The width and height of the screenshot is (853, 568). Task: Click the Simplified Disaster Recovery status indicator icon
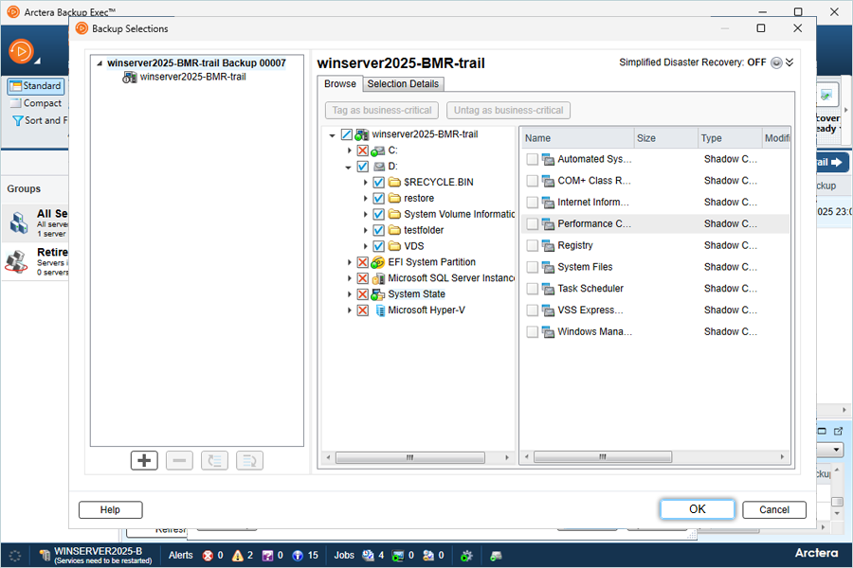click(776, 62)
